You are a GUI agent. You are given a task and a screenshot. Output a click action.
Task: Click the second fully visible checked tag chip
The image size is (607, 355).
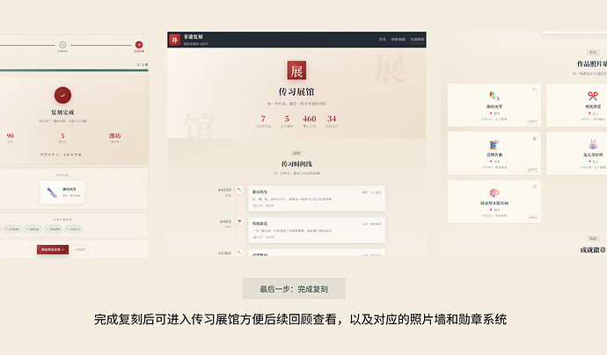click(x=33, y=229)
